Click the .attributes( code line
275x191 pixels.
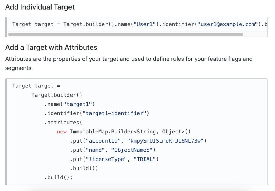click(x=63, y=123)
